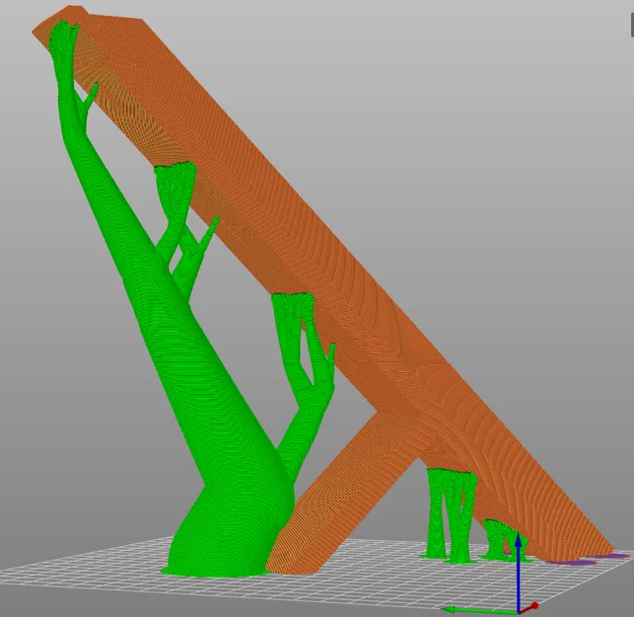634x617 pixels.
Task: Click the blue Z-axis arrow
Action: tap(518, 571)
